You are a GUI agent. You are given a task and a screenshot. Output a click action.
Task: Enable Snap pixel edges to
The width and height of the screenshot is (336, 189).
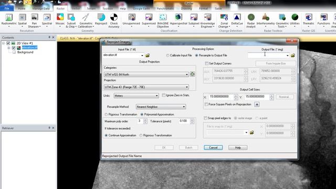tap(205, 118)
